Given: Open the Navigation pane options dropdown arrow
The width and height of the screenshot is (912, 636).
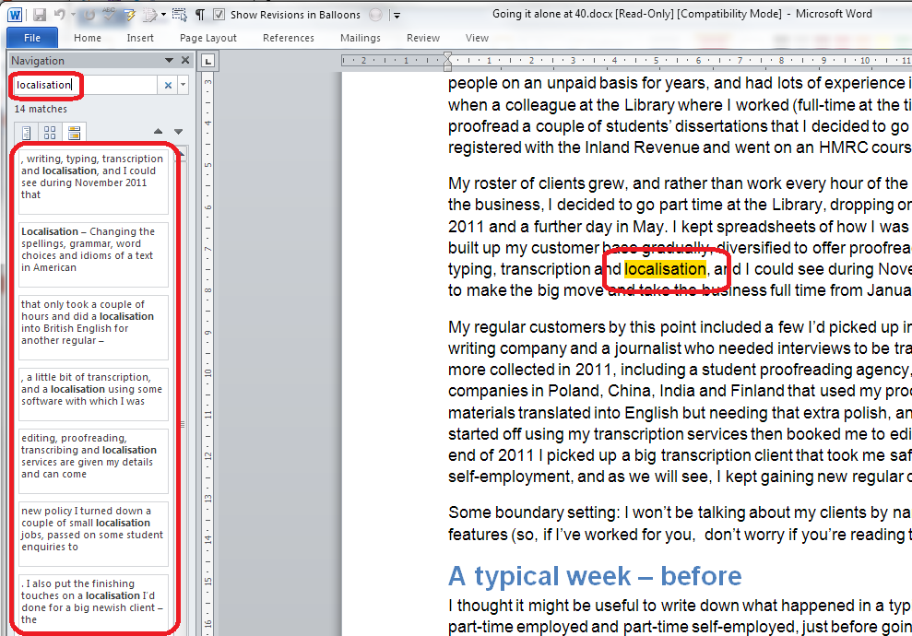Looking at the screenshot, I should [x=170, y=61].
